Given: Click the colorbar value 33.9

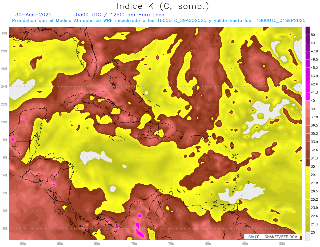Looking at the screenshot, I should coord(314,142).
